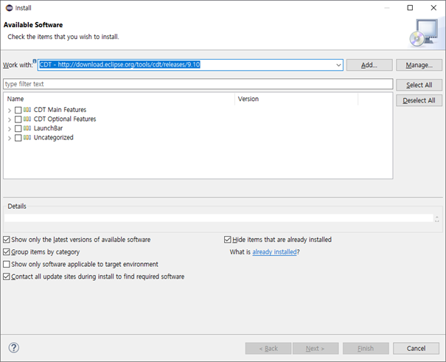Open the already installed link
Viewport: 446px width, 362px height.
274,252
